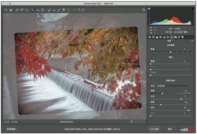Open the Camera Raw preferences list icon
This screenshot has height=134, width=197.
pos(75,10)
